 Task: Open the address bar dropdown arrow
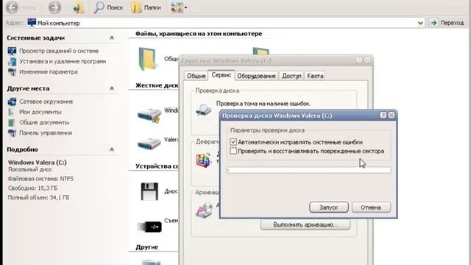pos(420,23)
